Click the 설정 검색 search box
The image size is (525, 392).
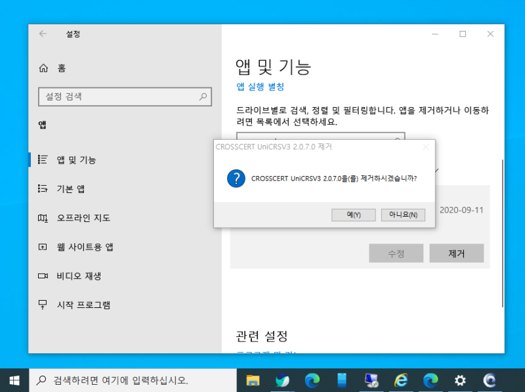click(x=125, y=97)
